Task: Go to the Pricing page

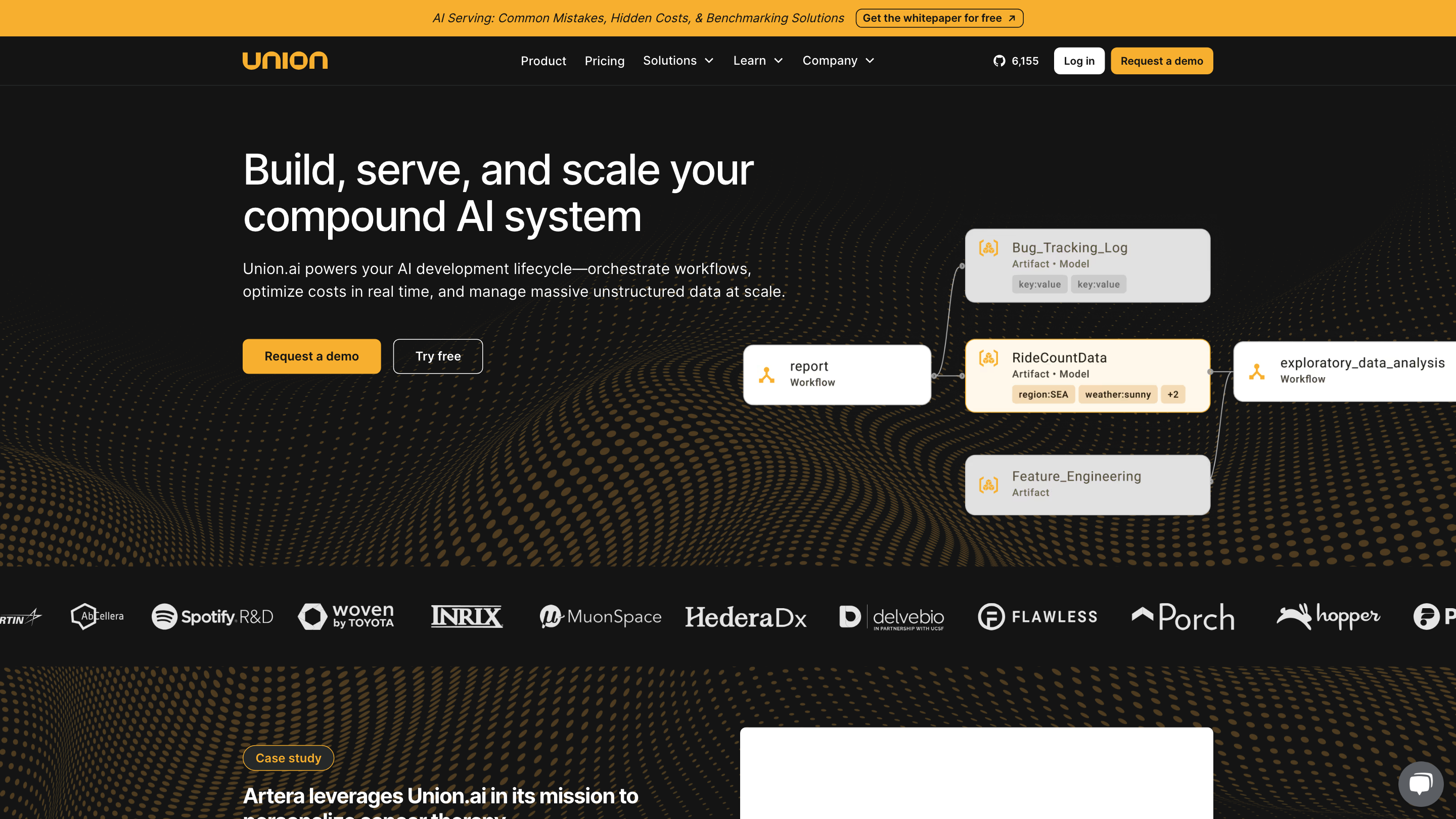Action: [604, 61]
